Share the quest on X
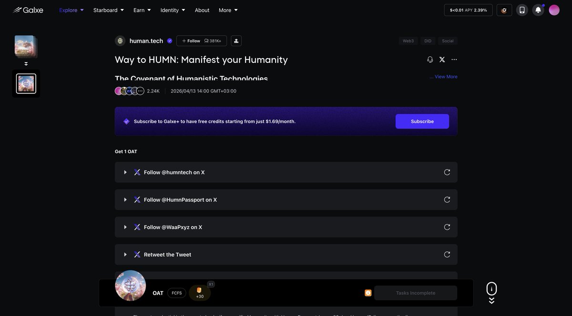The height and width of the screenshot is (316, 572). pos(442,59)
